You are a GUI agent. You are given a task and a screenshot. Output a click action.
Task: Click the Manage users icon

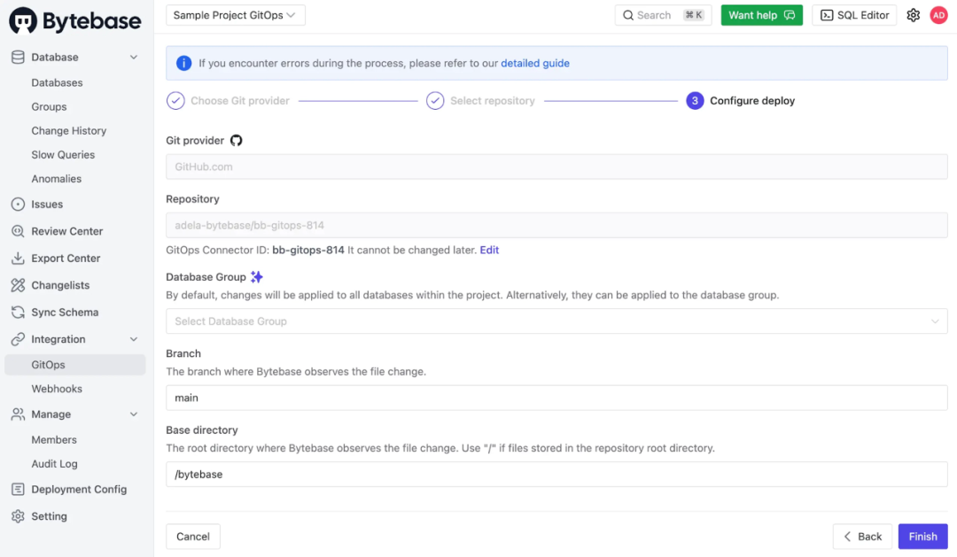18,414
